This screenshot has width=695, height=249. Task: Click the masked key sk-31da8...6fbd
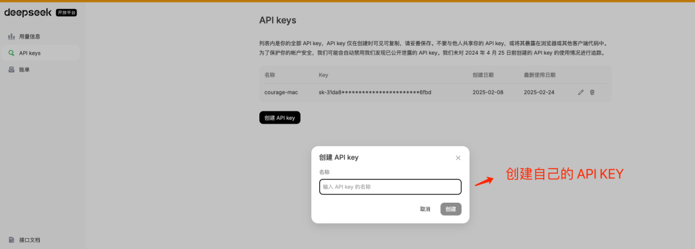pos(375,93)
